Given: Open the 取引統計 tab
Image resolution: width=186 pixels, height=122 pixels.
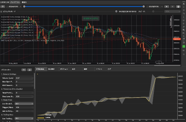Looking at the screenshot, I should (51, 69).
